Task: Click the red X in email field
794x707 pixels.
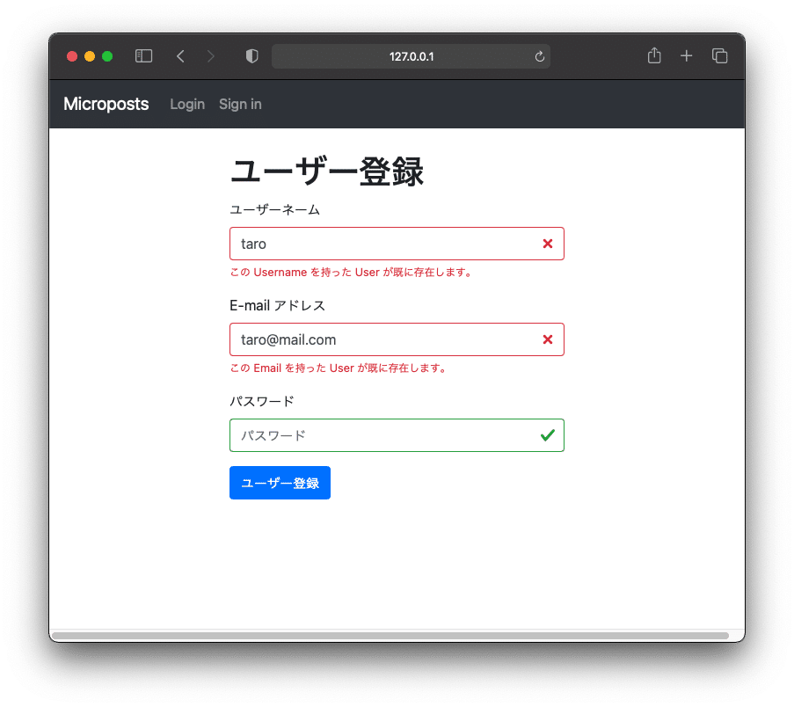Action: (548, 339)
